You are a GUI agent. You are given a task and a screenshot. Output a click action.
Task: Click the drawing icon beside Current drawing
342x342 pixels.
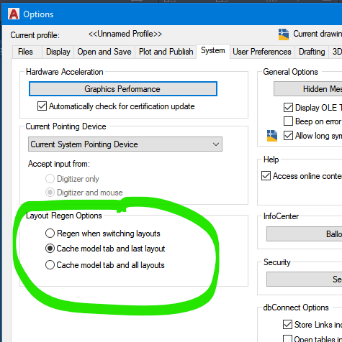click(x=284, y=34)
